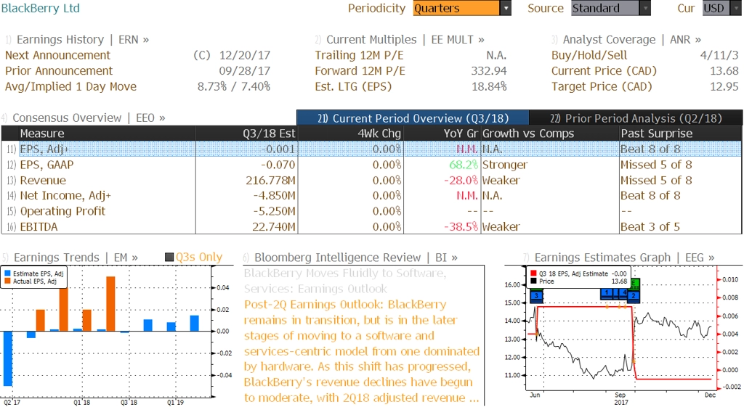Click the Target Price (CAD) value 12.95

pos(724,87)
